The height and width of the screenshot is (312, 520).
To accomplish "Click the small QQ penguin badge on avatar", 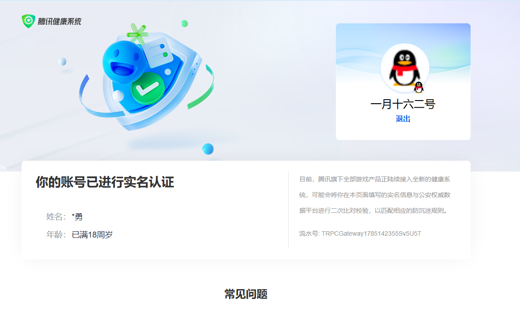I will (419, 87).
